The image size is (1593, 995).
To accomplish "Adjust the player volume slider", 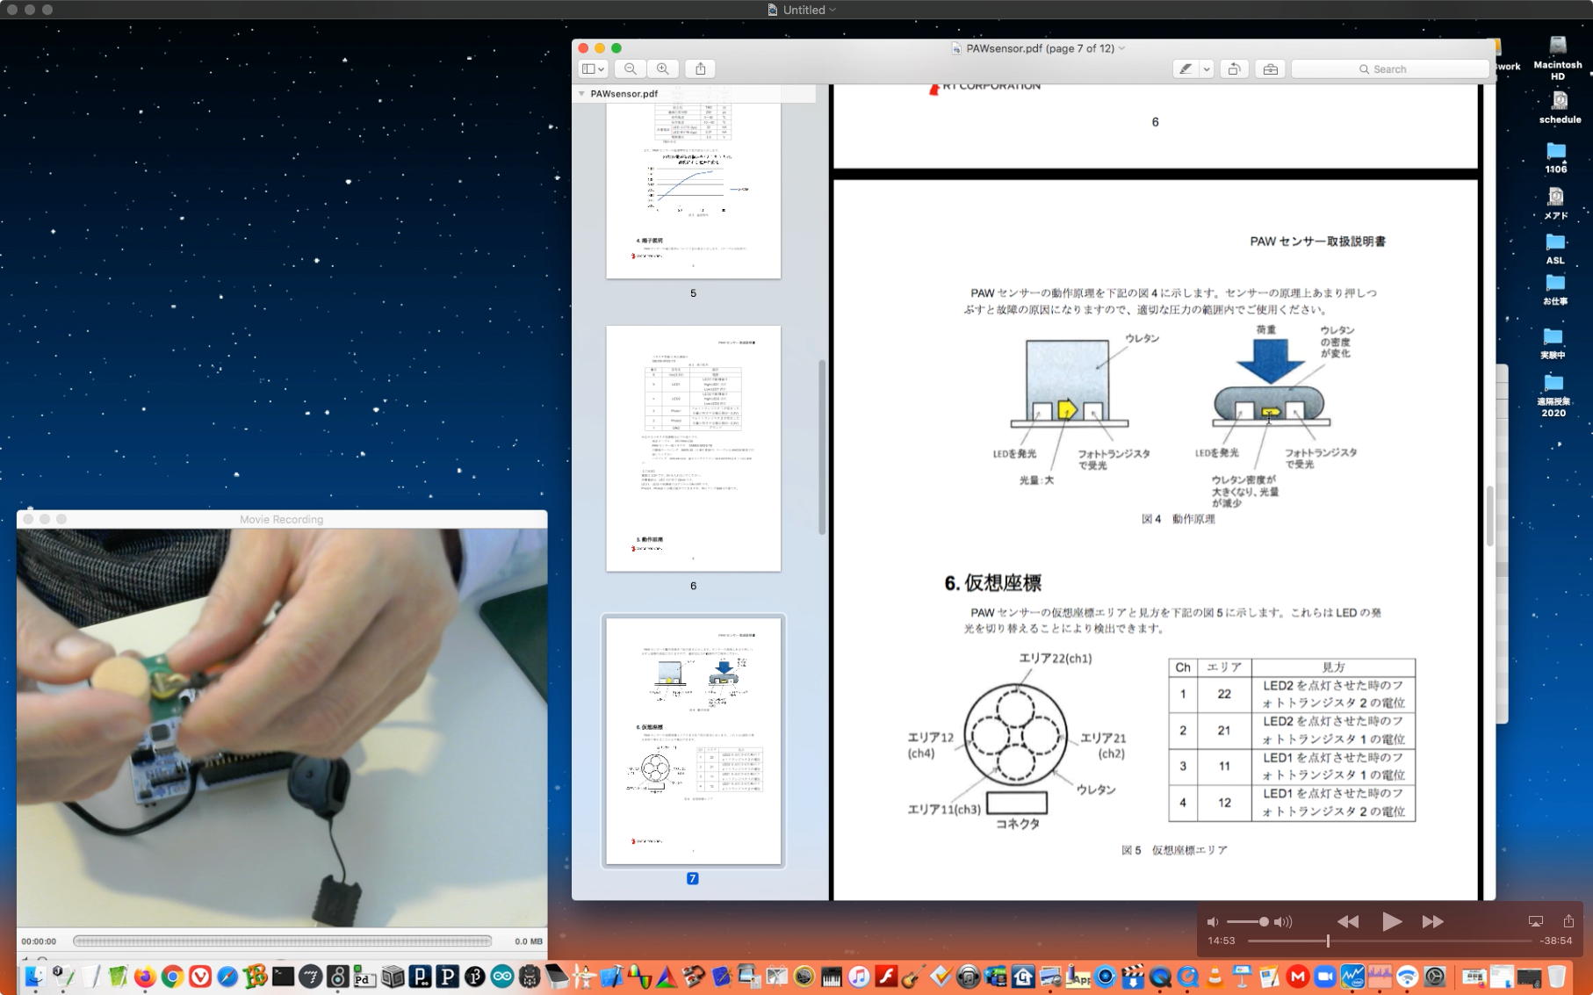I will 1247,921.
